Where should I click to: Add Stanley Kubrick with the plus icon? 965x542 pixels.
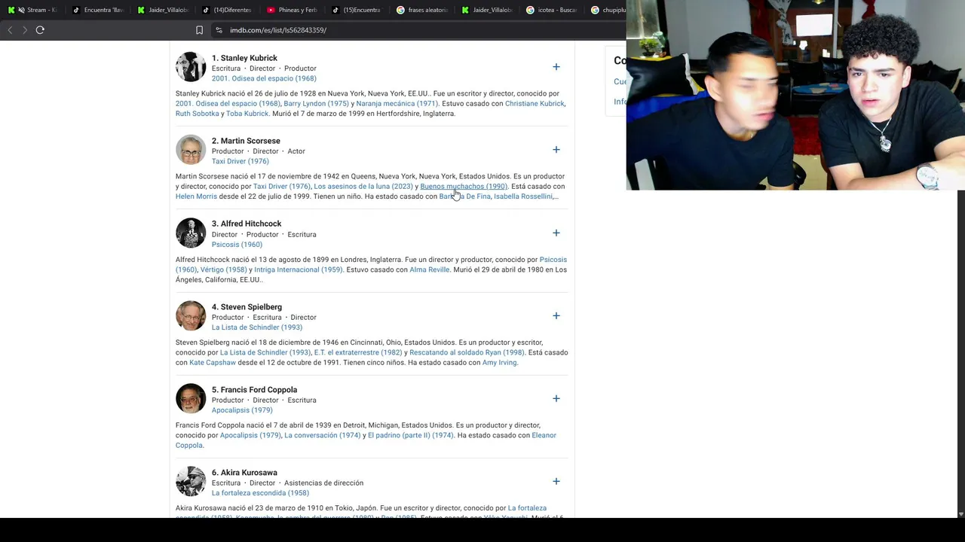point(556,67)
